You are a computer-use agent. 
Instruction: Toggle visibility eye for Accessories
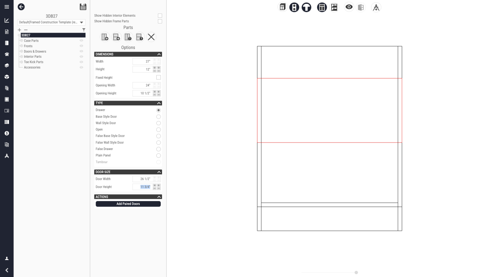(x=81, y=67)
